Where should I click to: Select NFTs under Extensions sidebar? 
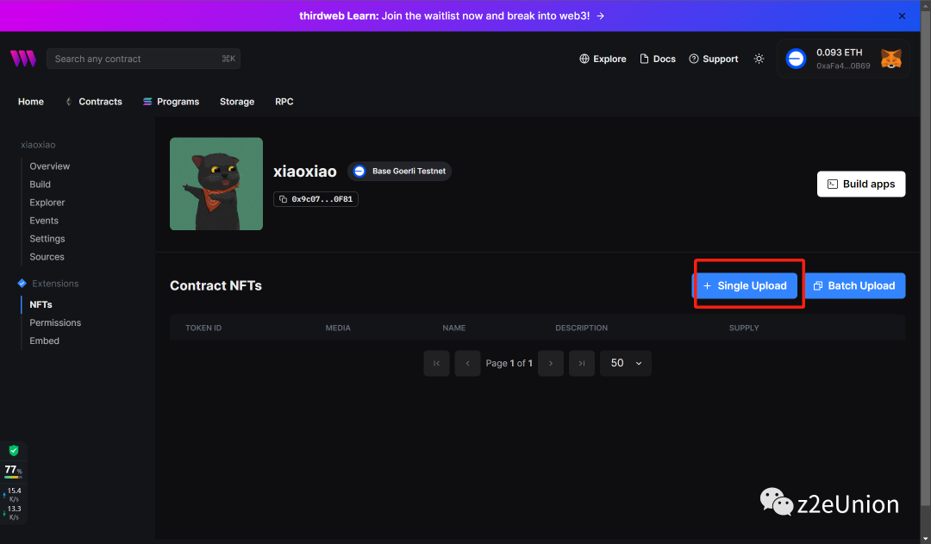tap(41, 303)
